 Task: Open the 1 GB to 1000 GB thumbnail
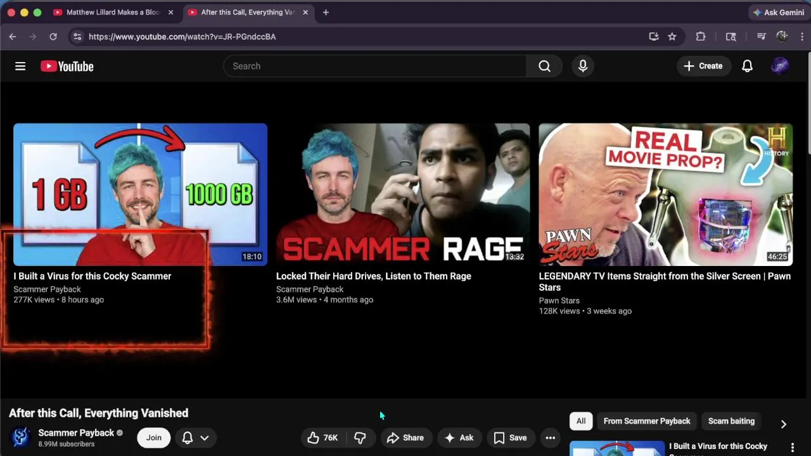coord(140,194)
